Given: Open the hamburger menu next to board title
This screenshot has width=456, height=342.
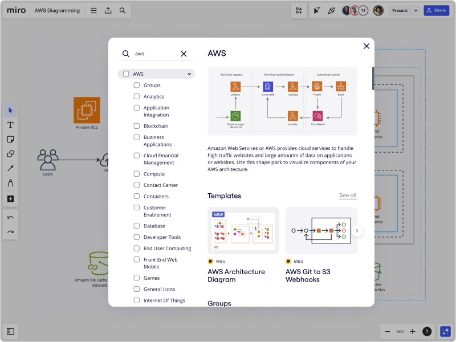Looking at the screenshot, I should click(93, 10).
